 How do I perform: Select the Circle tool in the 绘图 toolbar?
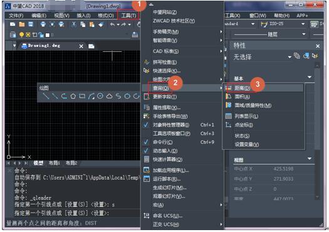coord(100,96)
